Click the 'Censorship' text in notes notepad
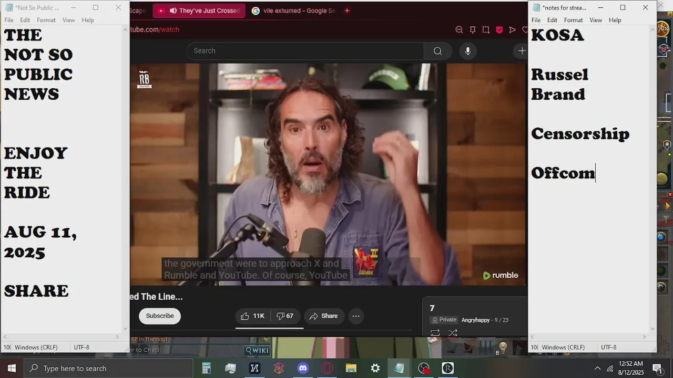673x378 pixels. coord(580,134)
